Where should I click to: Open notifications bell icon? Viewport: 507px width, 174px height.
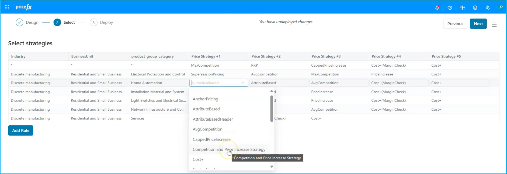437,8
